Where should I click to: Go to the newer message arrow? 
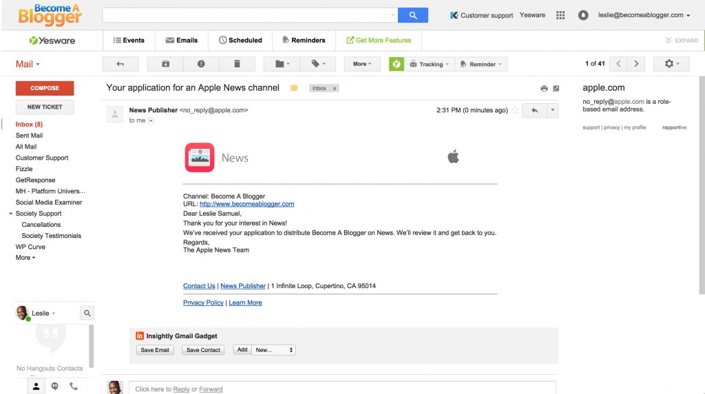(x=618, y=64)
